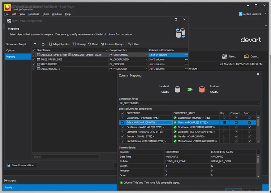Select the LastName <VARCHAR2(40 BYTE)> CUSTOMERS row
The height and width of the screenshot is (193, 271).
tap(149, 132)
